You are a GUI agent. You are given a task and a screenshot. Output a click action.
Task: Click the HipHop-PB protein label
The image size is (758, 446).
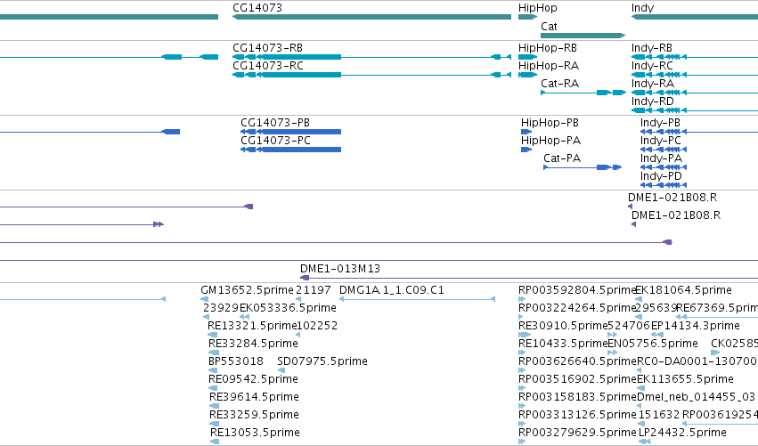click(x=550, y=123)
